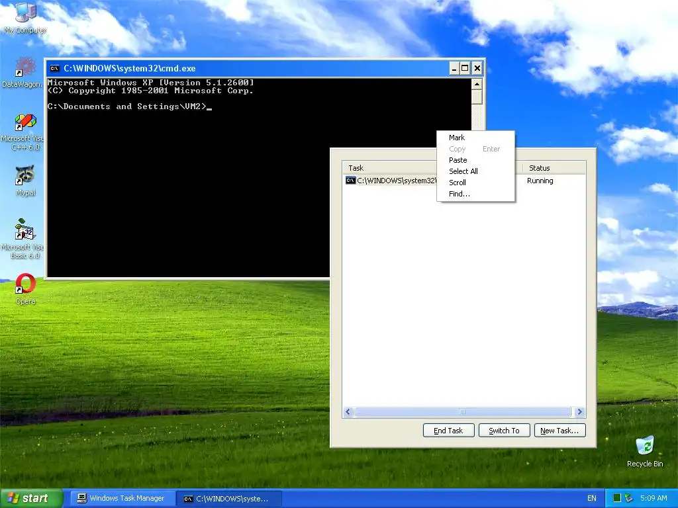Choose Scroll from the context menu
Image resolution: width=678 pixels, height=508 pixels.
475,183
